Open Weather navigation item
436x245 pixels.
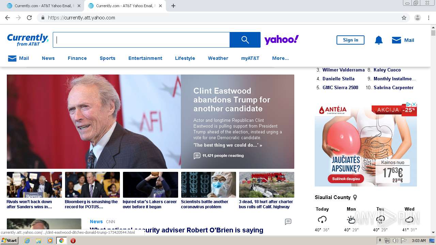218,58
